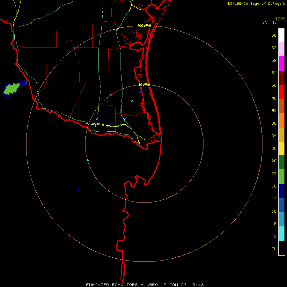Image resolution: width=287 pixels, height=287 pixels.
Task: Pick the bright red legend swatch
Action: coord(282,92)
